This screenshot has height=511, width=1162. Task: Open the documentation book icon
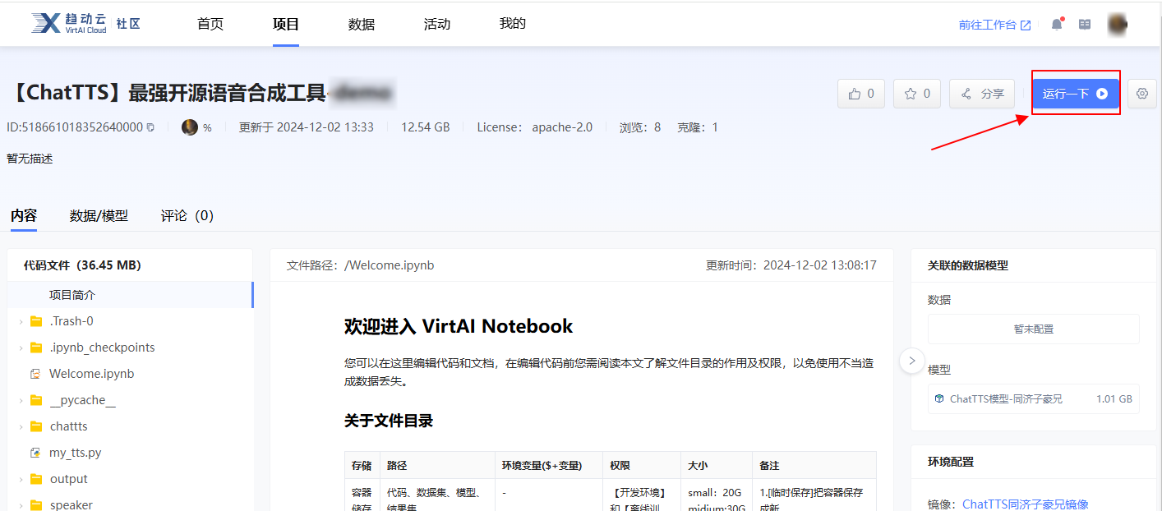click(1084, 24)
